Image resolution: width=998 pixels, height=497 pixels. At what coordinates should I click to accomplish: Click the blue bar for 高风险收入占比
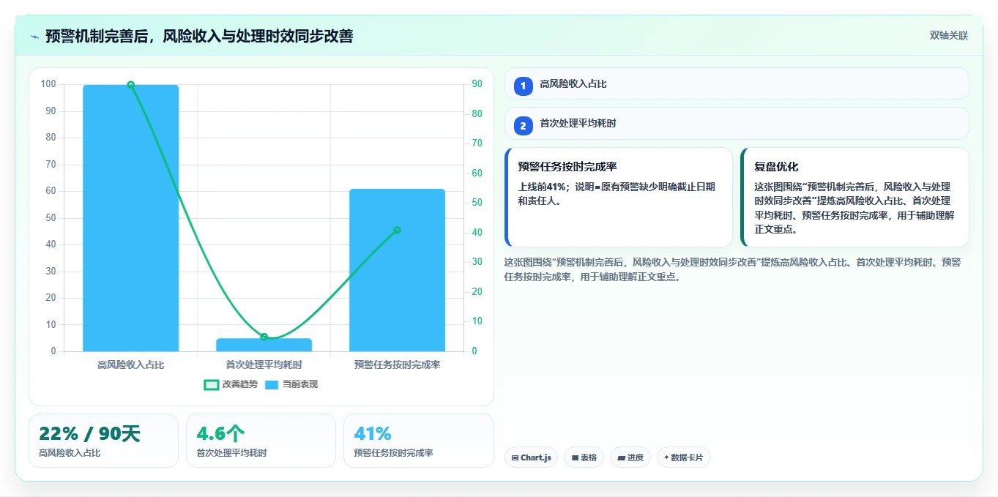[131, 218]
